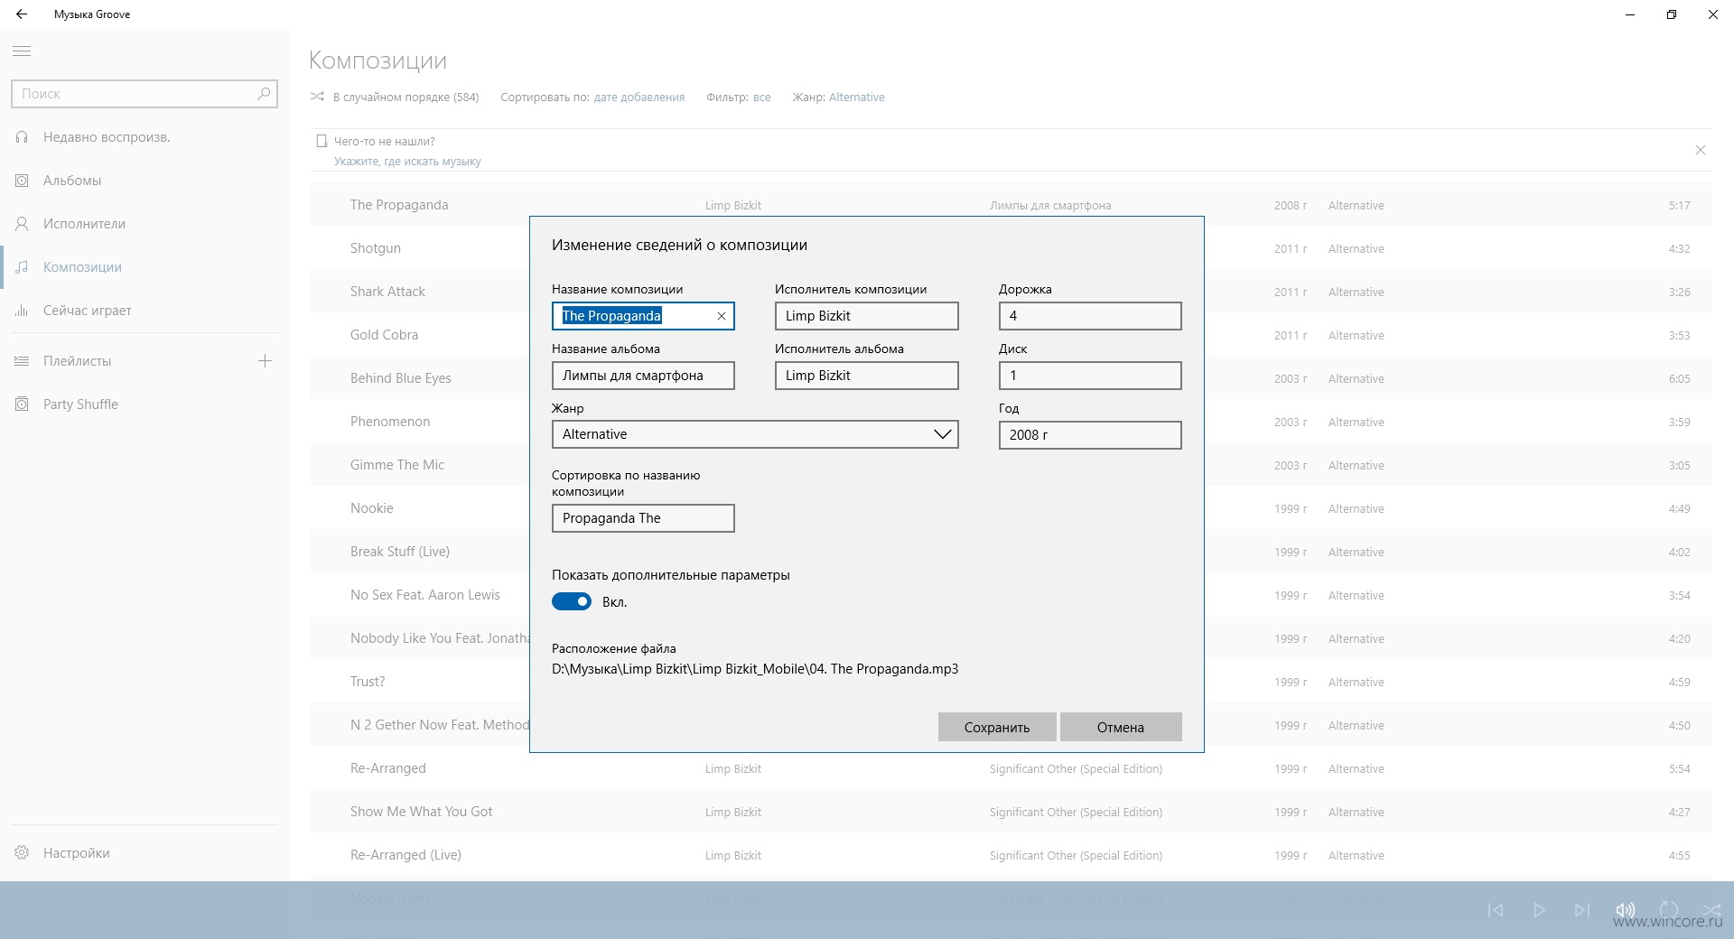The height and width of the screenshot is (939, 1734).
Task: Click the search magnifier icon
Action: click(264, 93)
